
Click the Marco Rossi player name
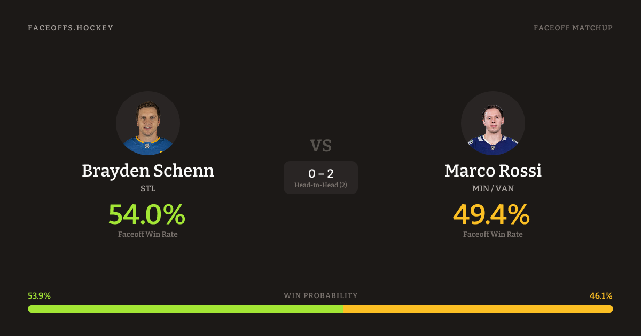(493, 171)
